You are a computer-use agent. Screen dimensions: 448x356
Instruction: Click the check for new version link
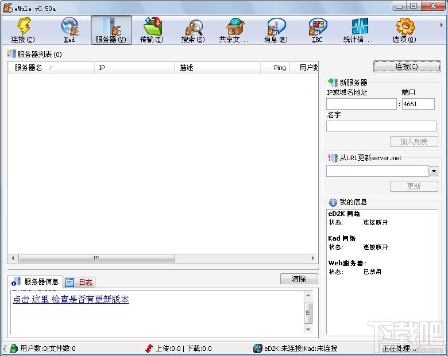tap(71, 300)
